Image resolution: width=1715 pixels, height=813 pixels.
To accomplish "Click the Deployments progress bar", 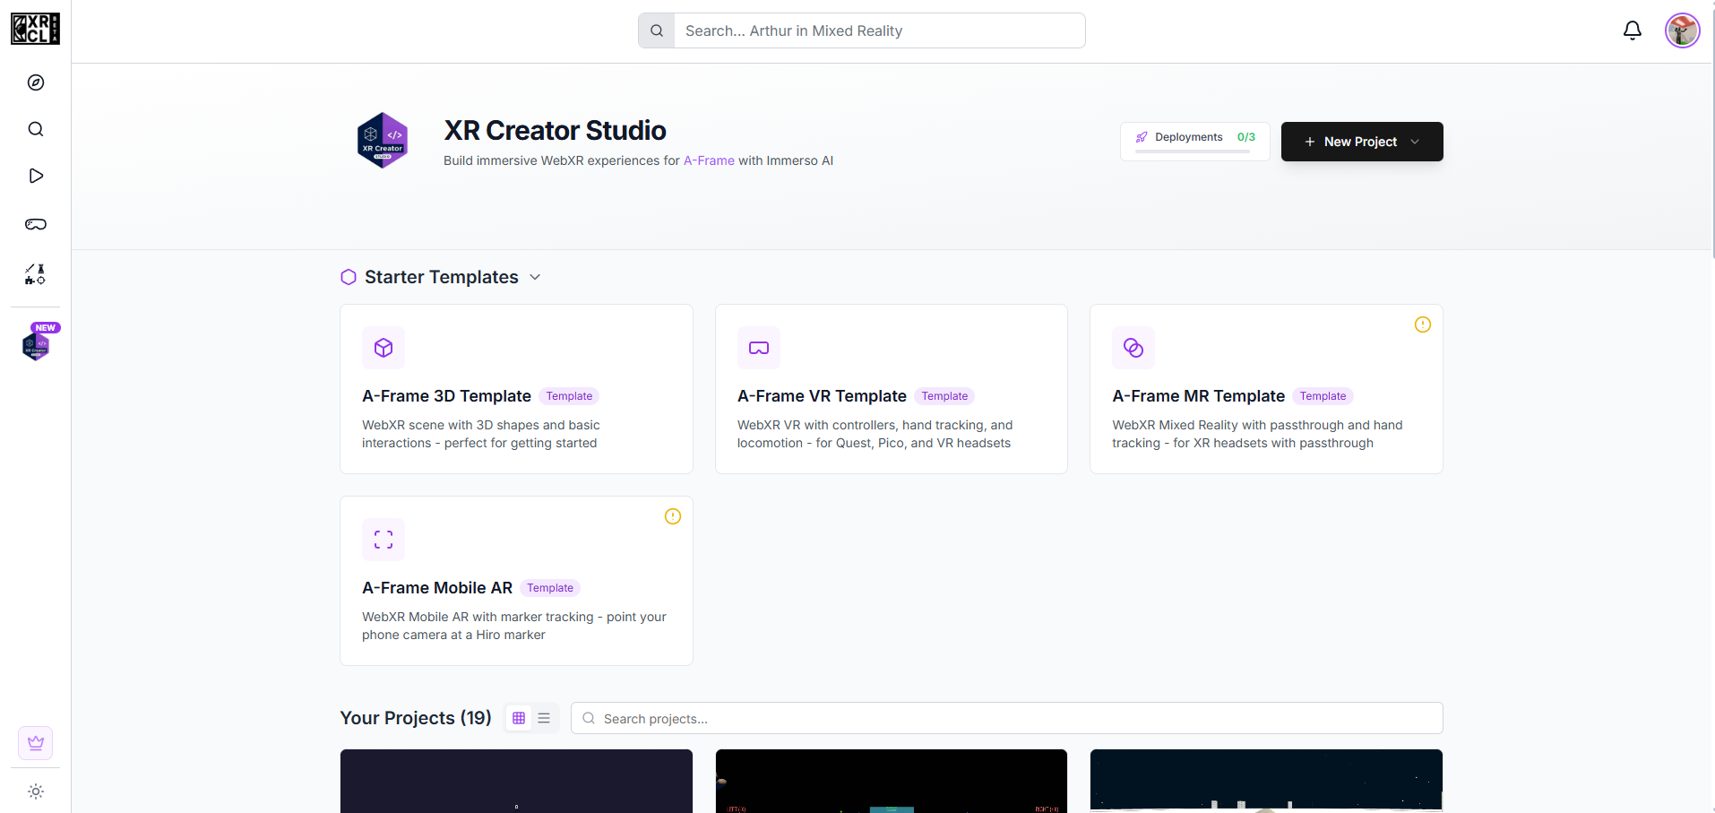I will click(x=1192, y=151).
